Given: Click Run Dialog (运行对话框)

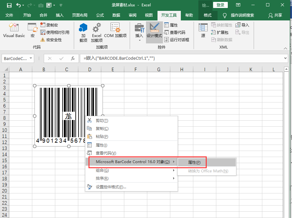Looking at the screenshot, I should tap(177, 40).
